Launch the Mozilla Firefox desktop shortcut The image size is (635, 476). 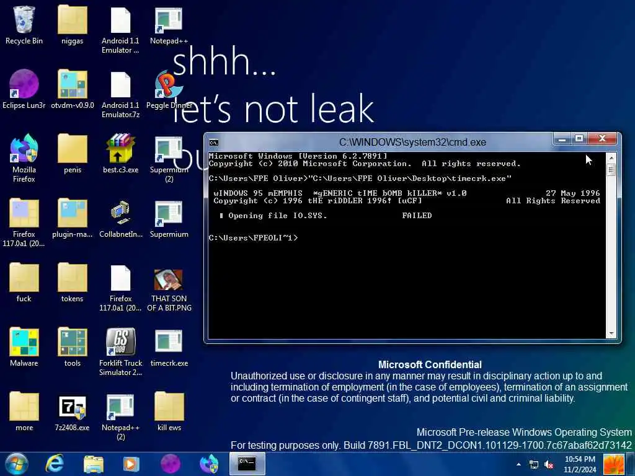pyautogui.click(x=24, y=158)
